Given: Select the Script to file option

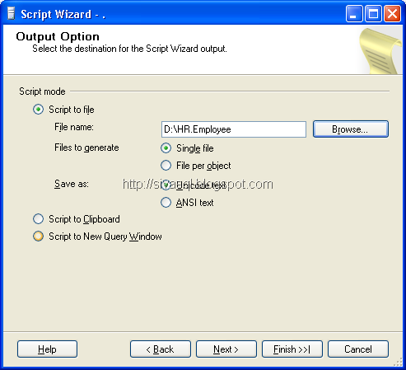Looking at the screenshot, I should click(x=63, y=110).
